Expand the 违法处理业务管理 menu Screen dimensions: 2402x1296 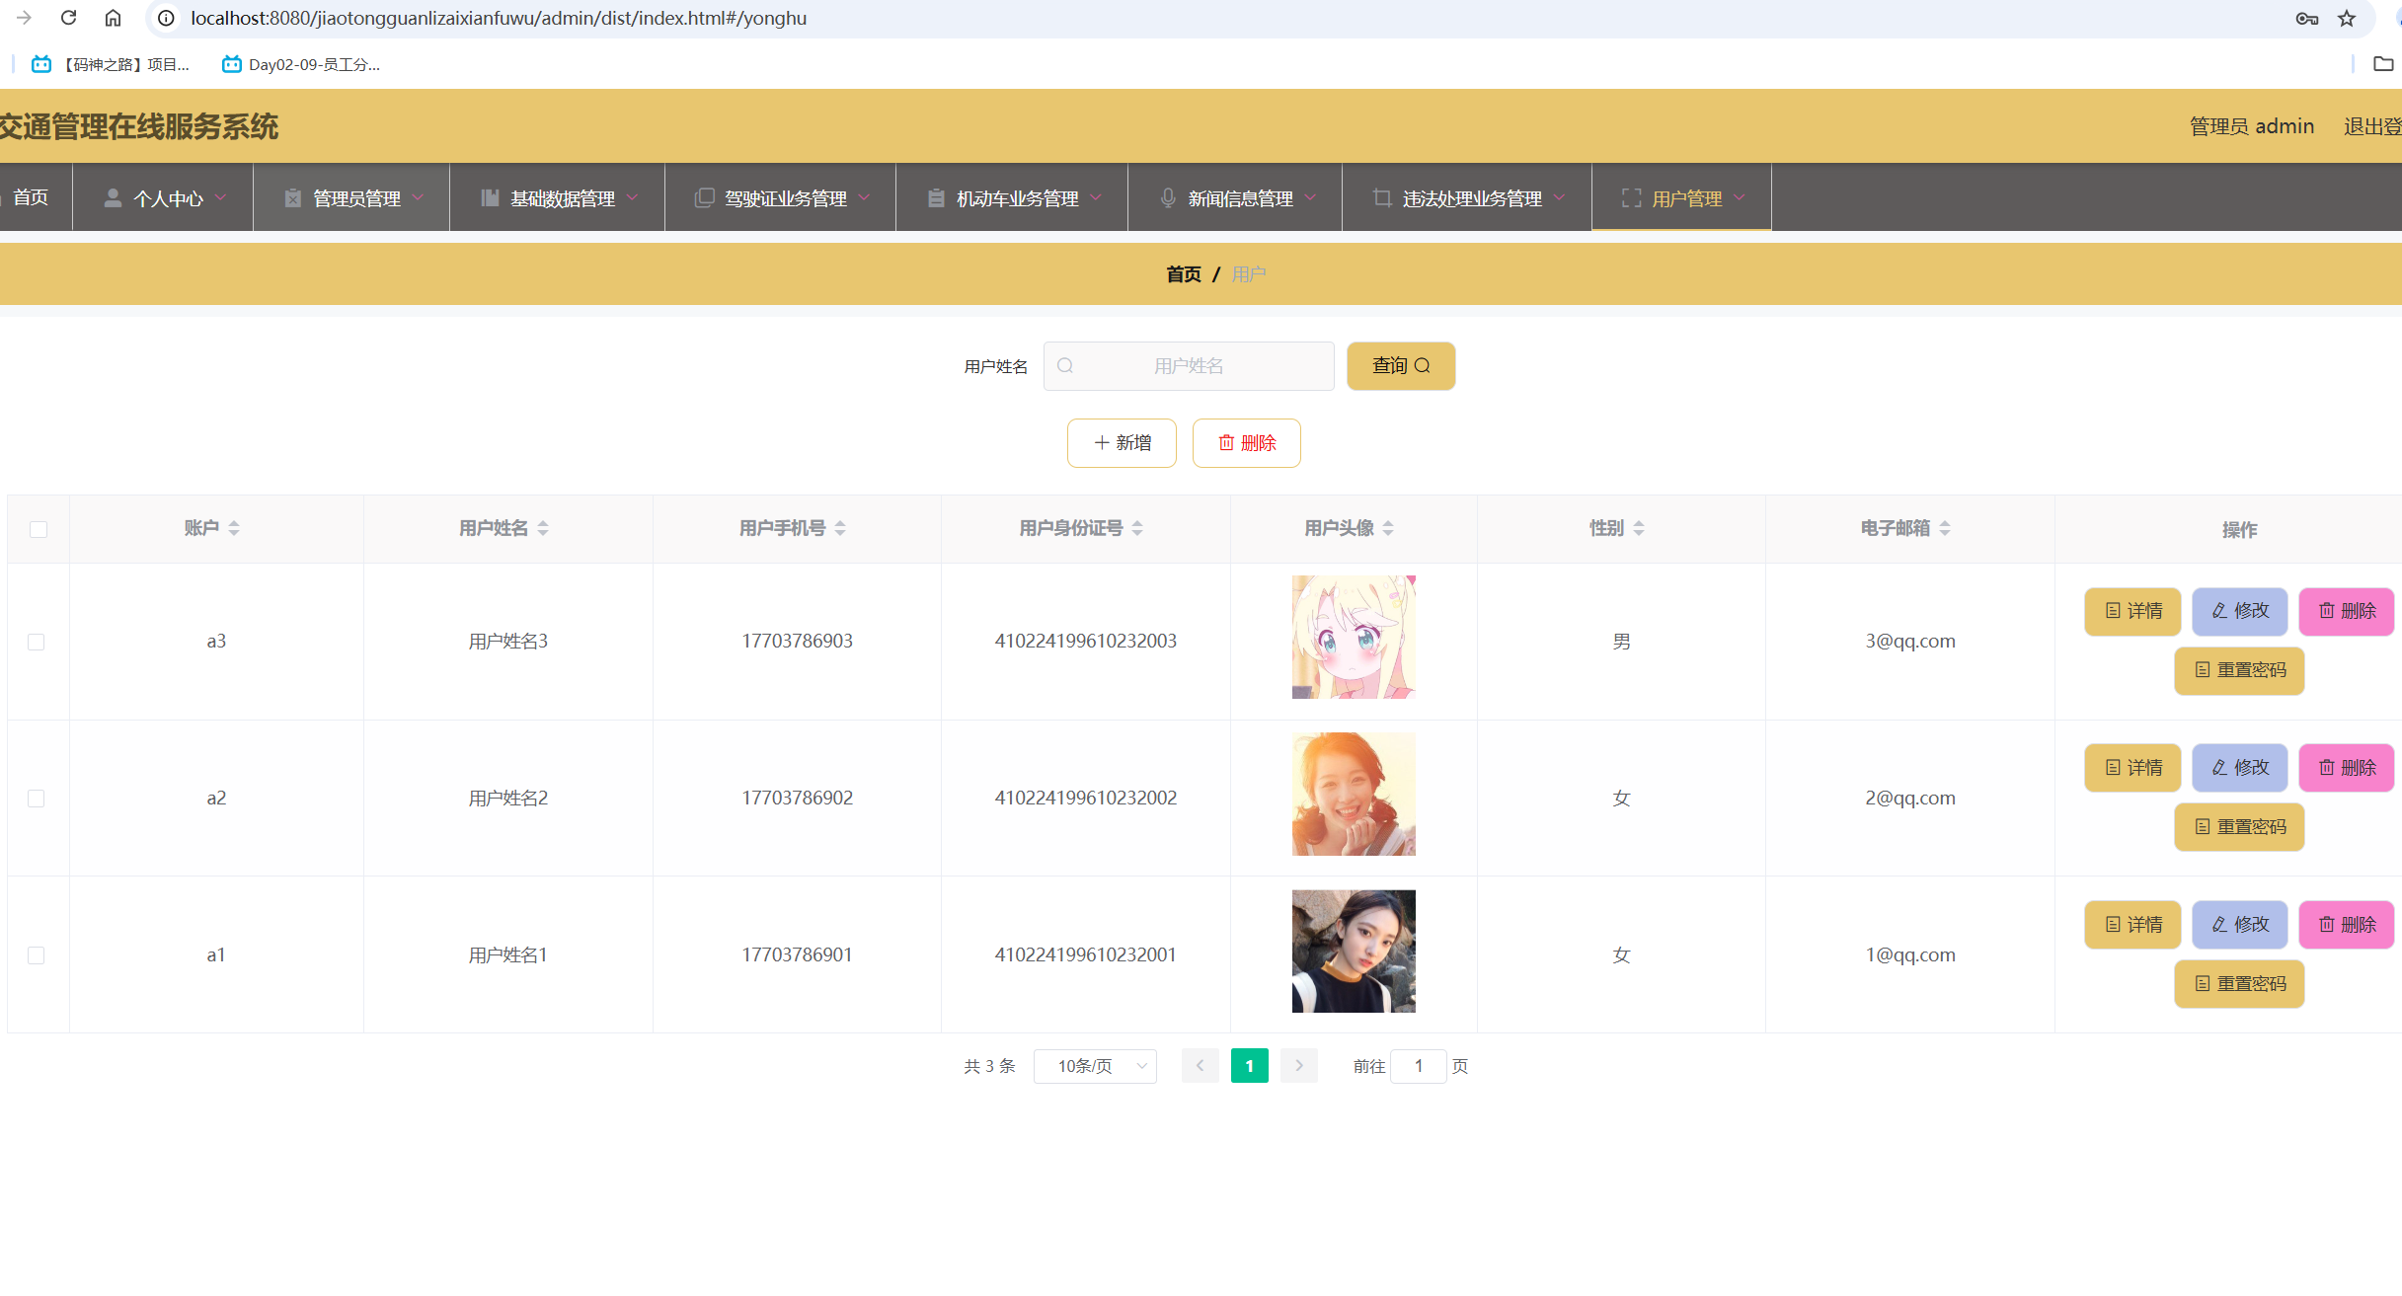(x=1469, y=198)
